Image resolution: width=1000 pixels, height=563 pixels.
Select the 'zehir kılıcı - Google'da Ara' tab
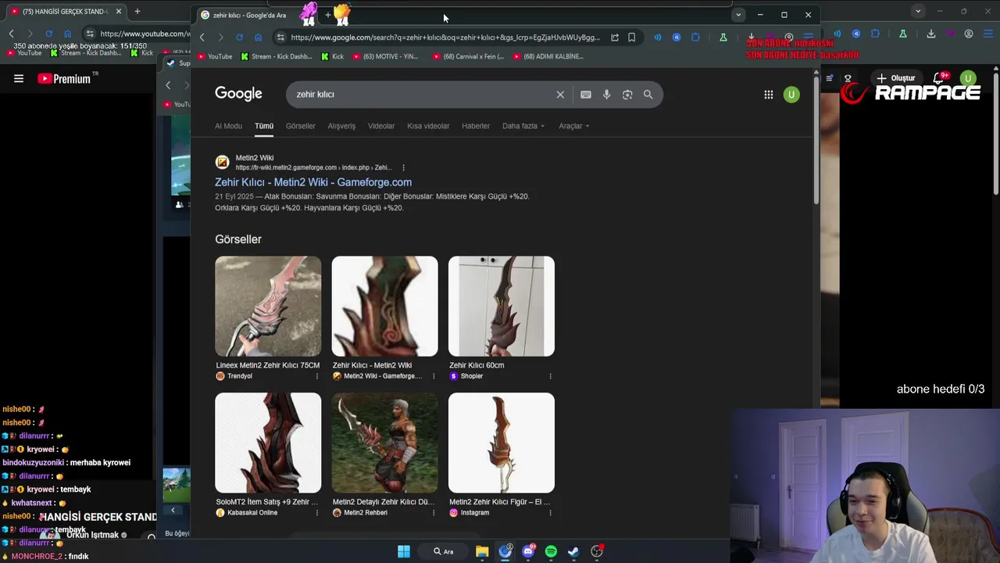point(250,15)
